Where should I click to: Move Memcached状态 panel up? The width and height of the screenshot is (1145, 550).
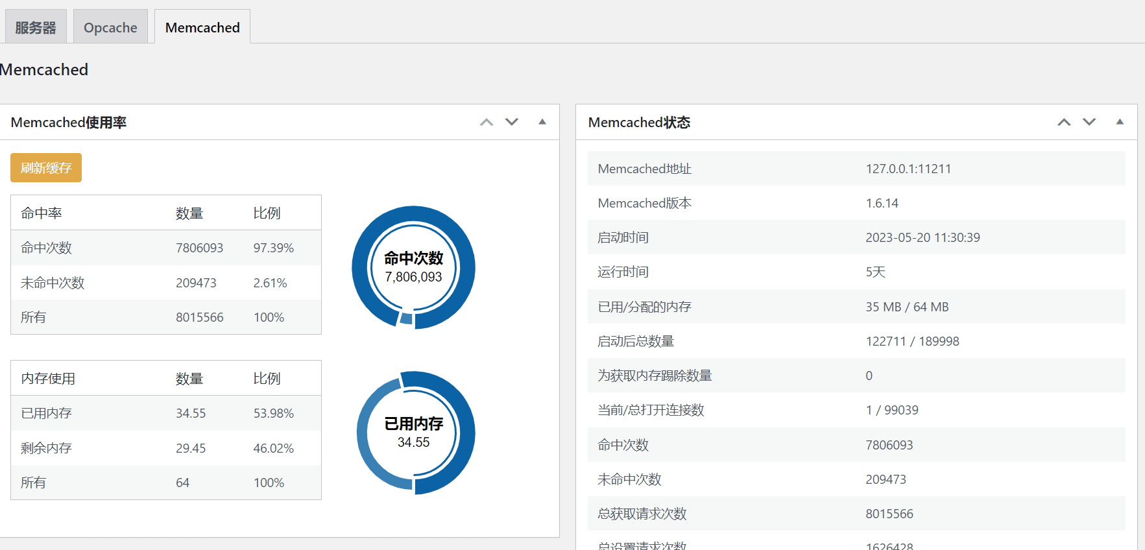1064,122
